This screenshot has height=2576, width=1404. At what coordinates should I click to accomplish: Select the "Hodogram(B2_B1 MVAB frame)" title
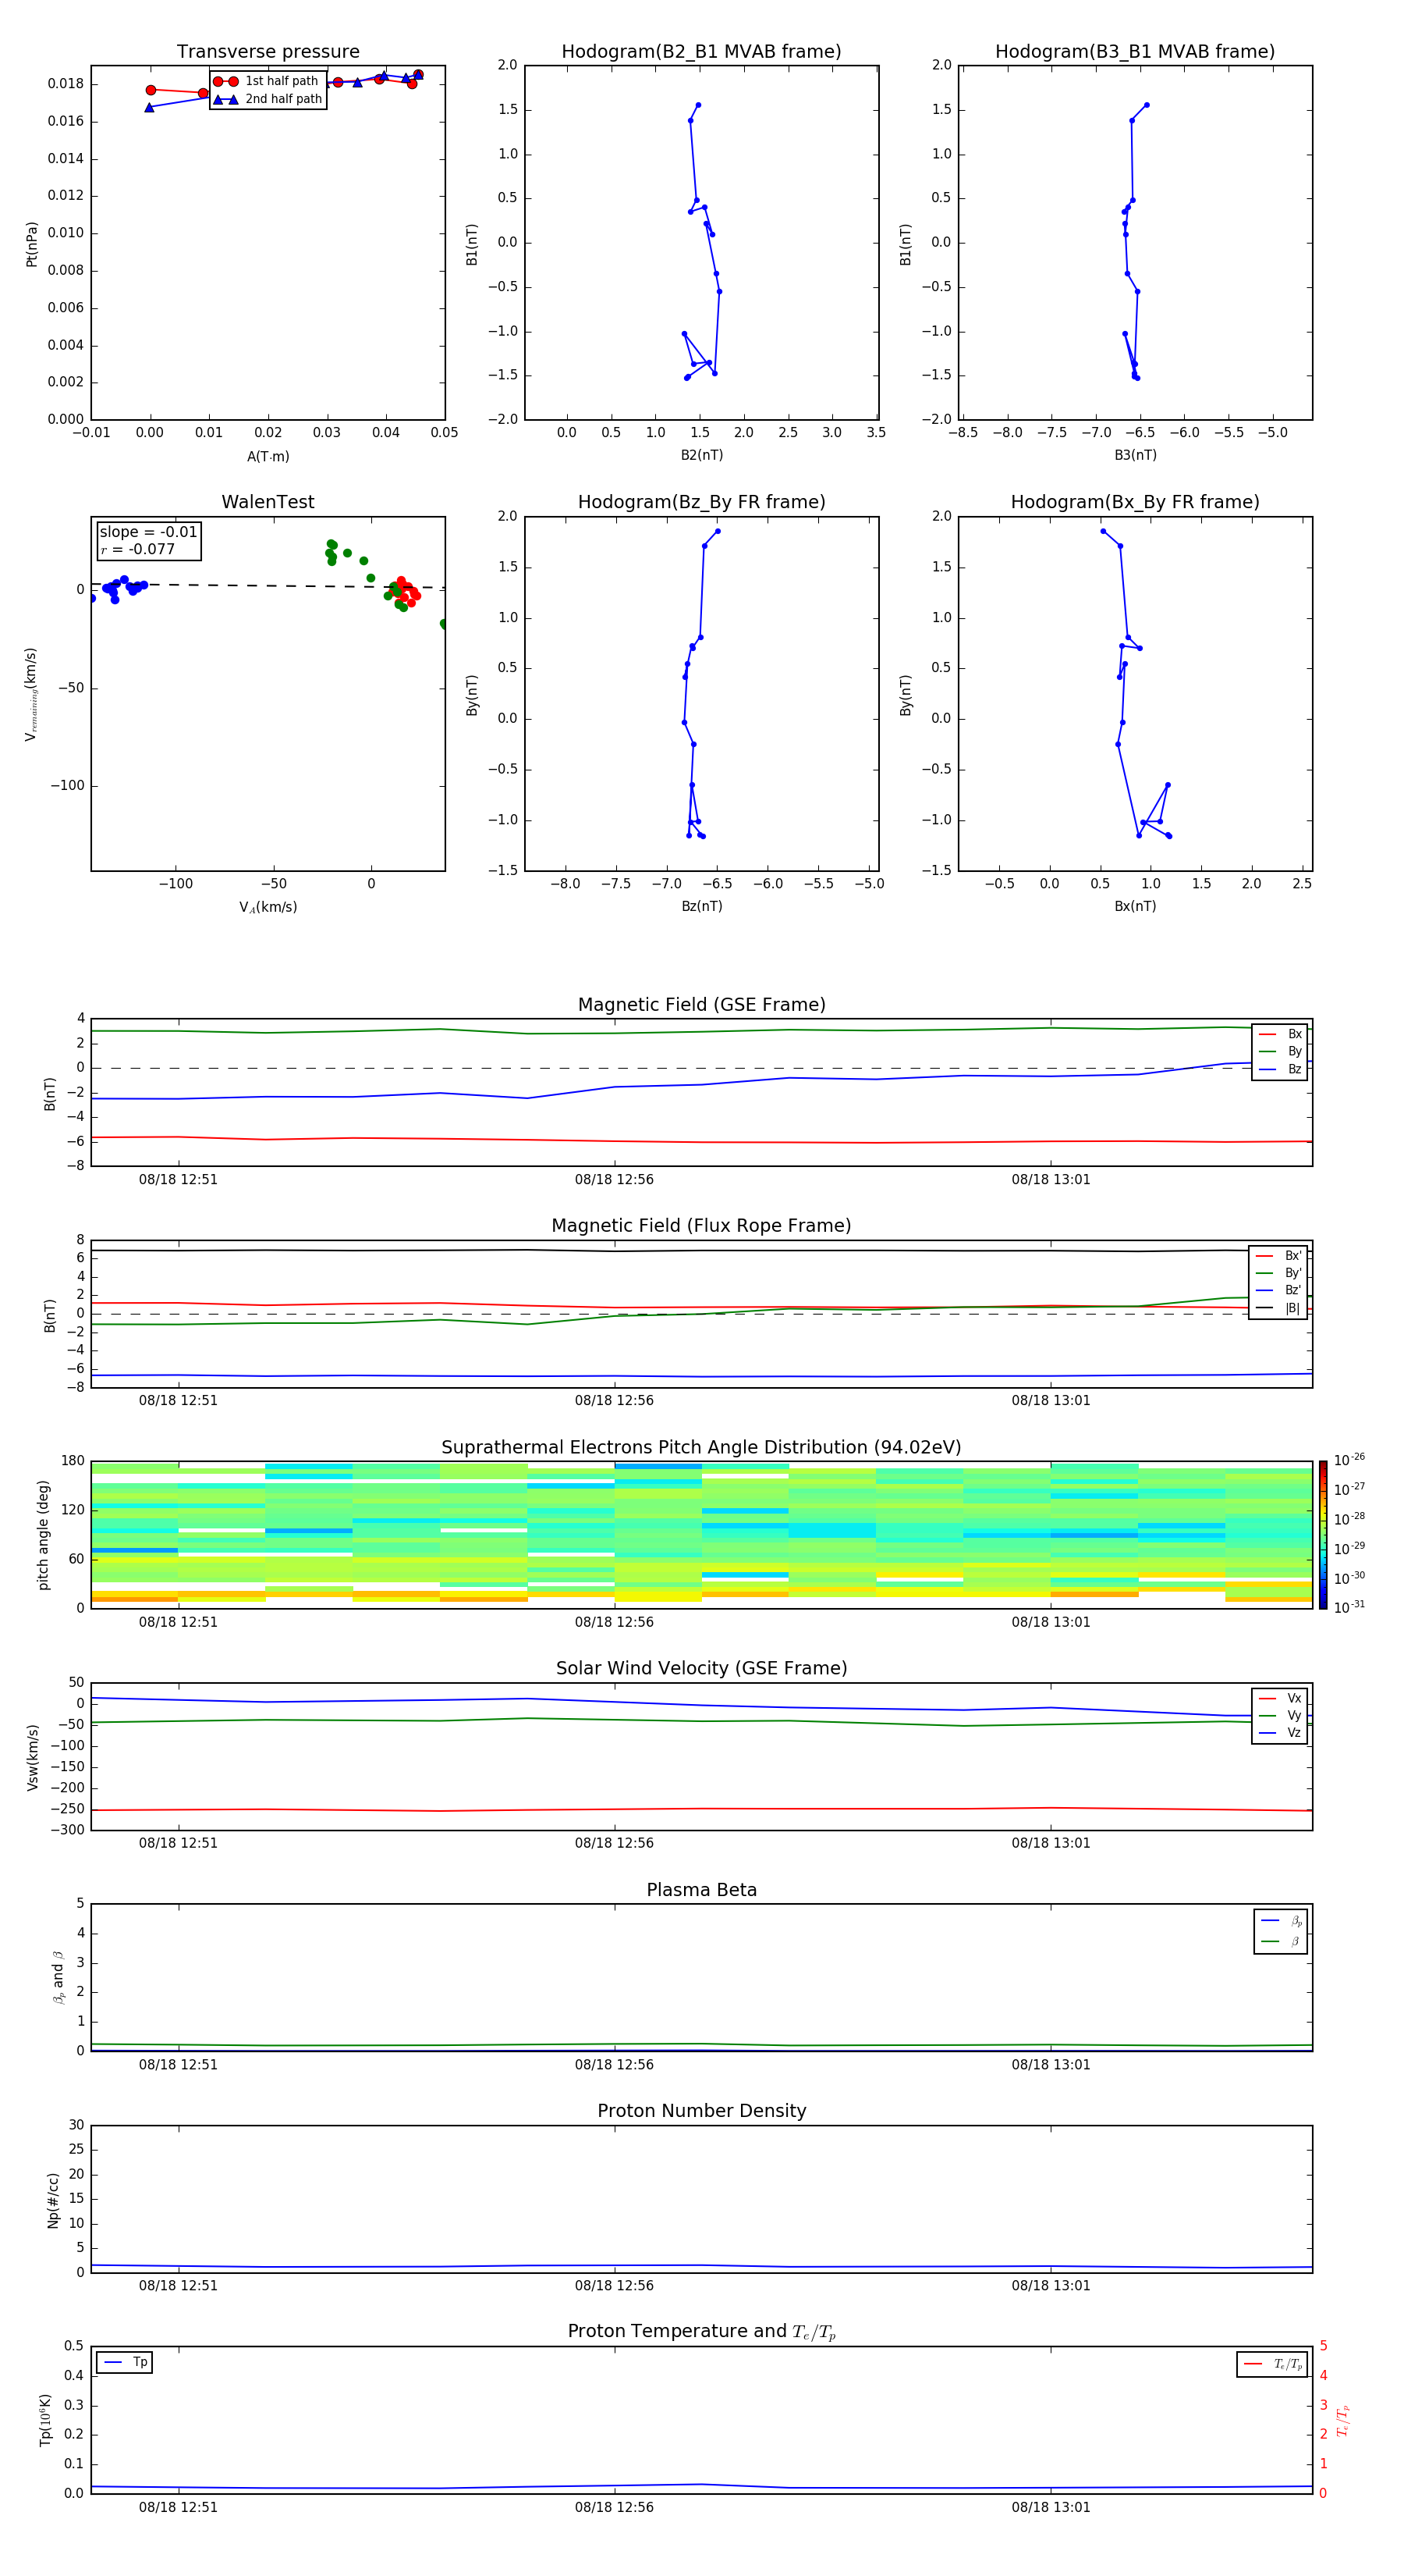(701, 51)
